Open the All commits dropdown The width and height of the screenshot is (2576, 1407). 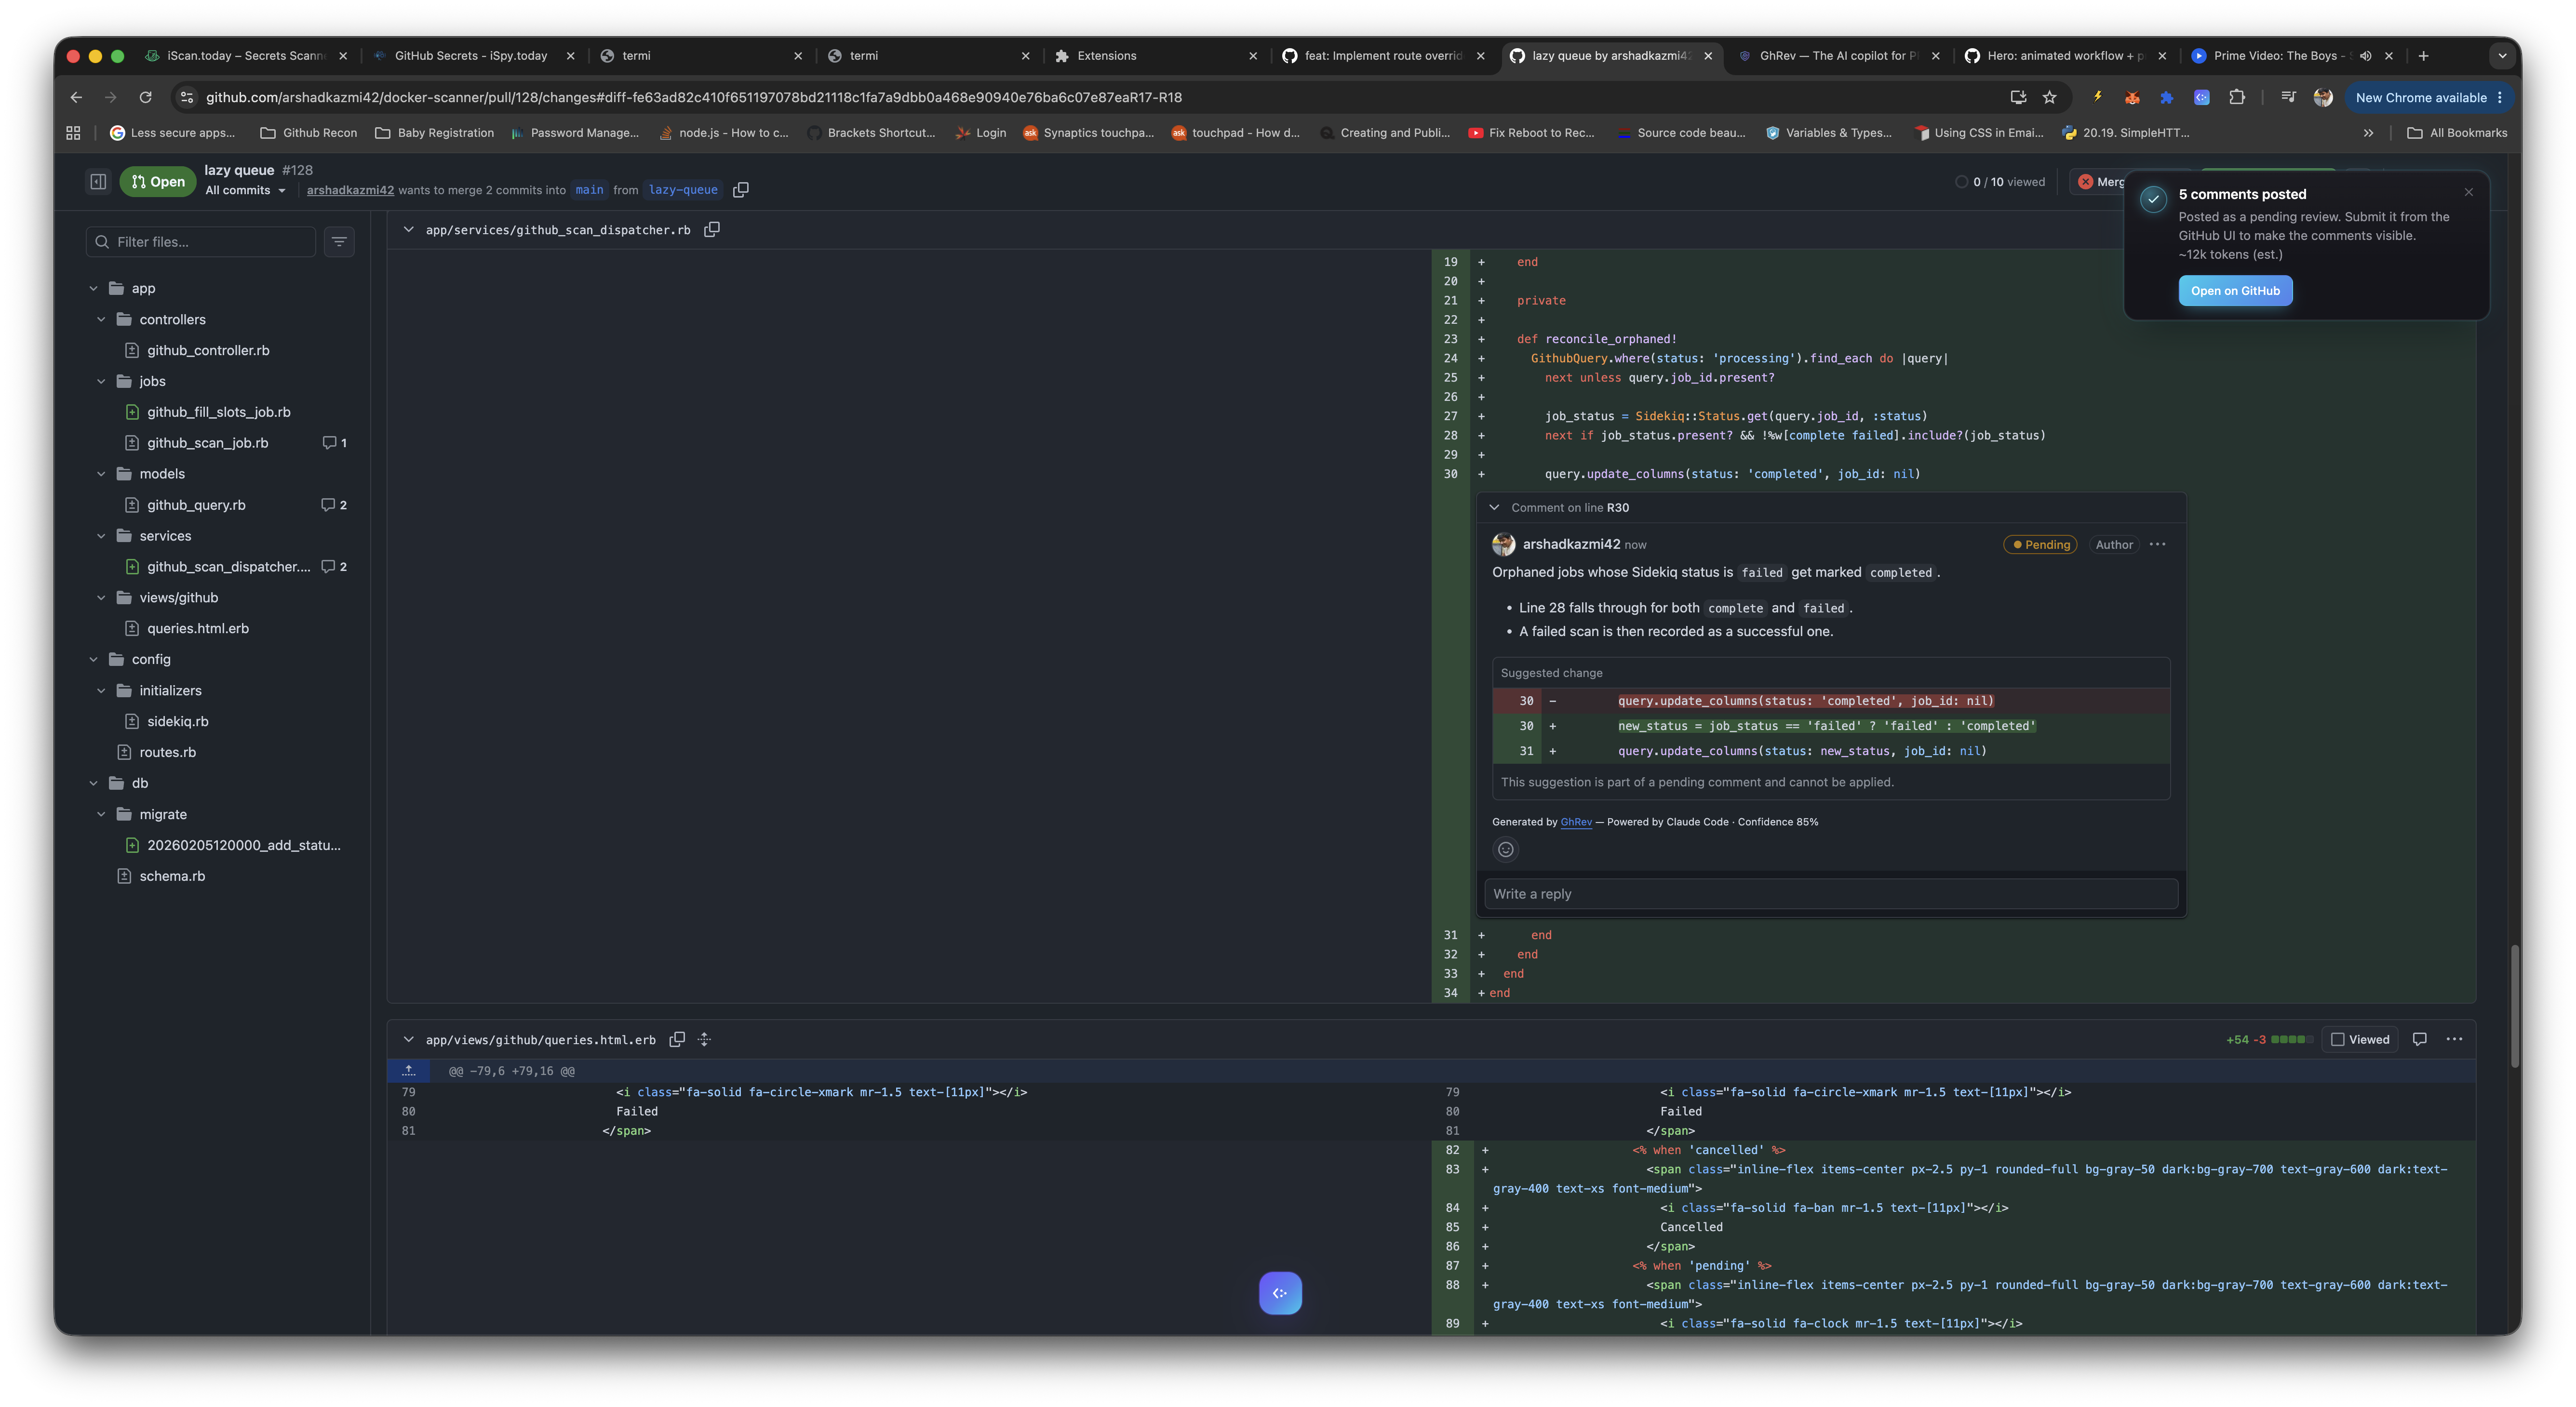245,191
